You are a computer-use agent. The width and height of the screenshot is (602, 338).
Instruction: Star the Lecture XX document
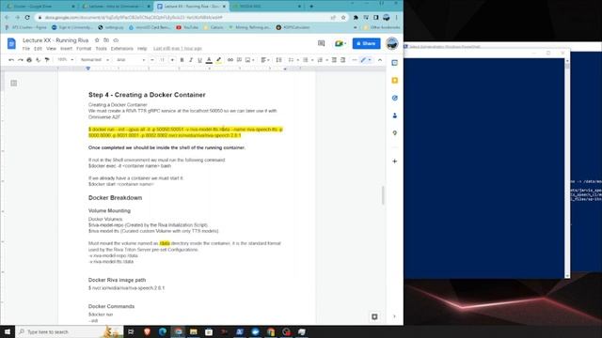[x=97, y=40]
